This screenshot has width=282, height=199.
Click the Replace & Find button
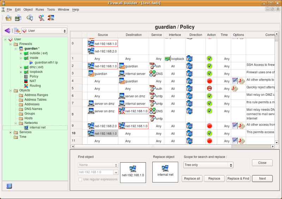tap(238, 179)
